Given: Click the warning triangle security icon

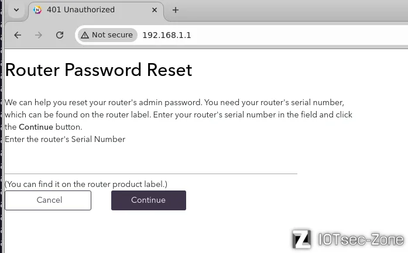Looking at the screenshot, I should pyautogui.click(x=85, y=35).
